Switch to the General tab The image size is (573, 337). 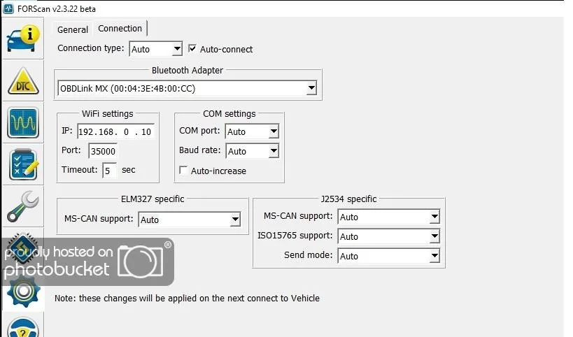(x=72, y=29)
